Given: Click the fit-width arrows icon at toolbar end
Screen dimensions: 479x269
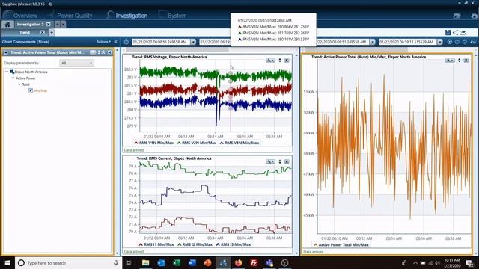Looking at the screenshot, I should [473, 42].
